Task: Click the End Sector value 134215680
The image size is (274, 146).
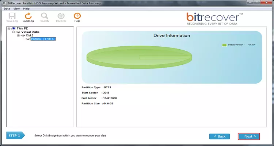Action: pos(110,98)
